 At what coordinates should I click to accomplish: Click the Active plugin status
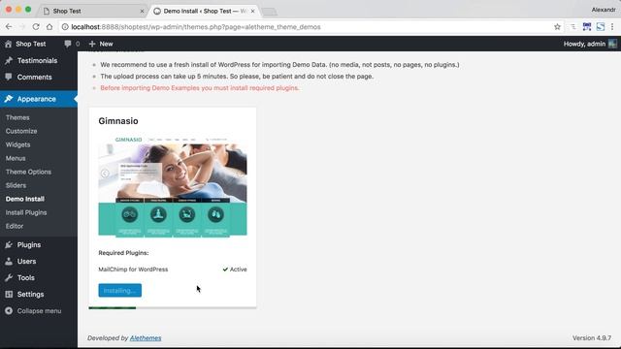tap(235, 270)
